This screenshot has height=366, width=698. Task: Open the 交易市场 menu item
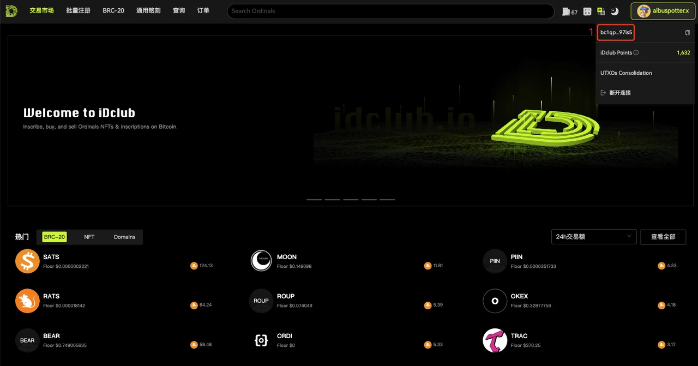(x=41, y=11)
